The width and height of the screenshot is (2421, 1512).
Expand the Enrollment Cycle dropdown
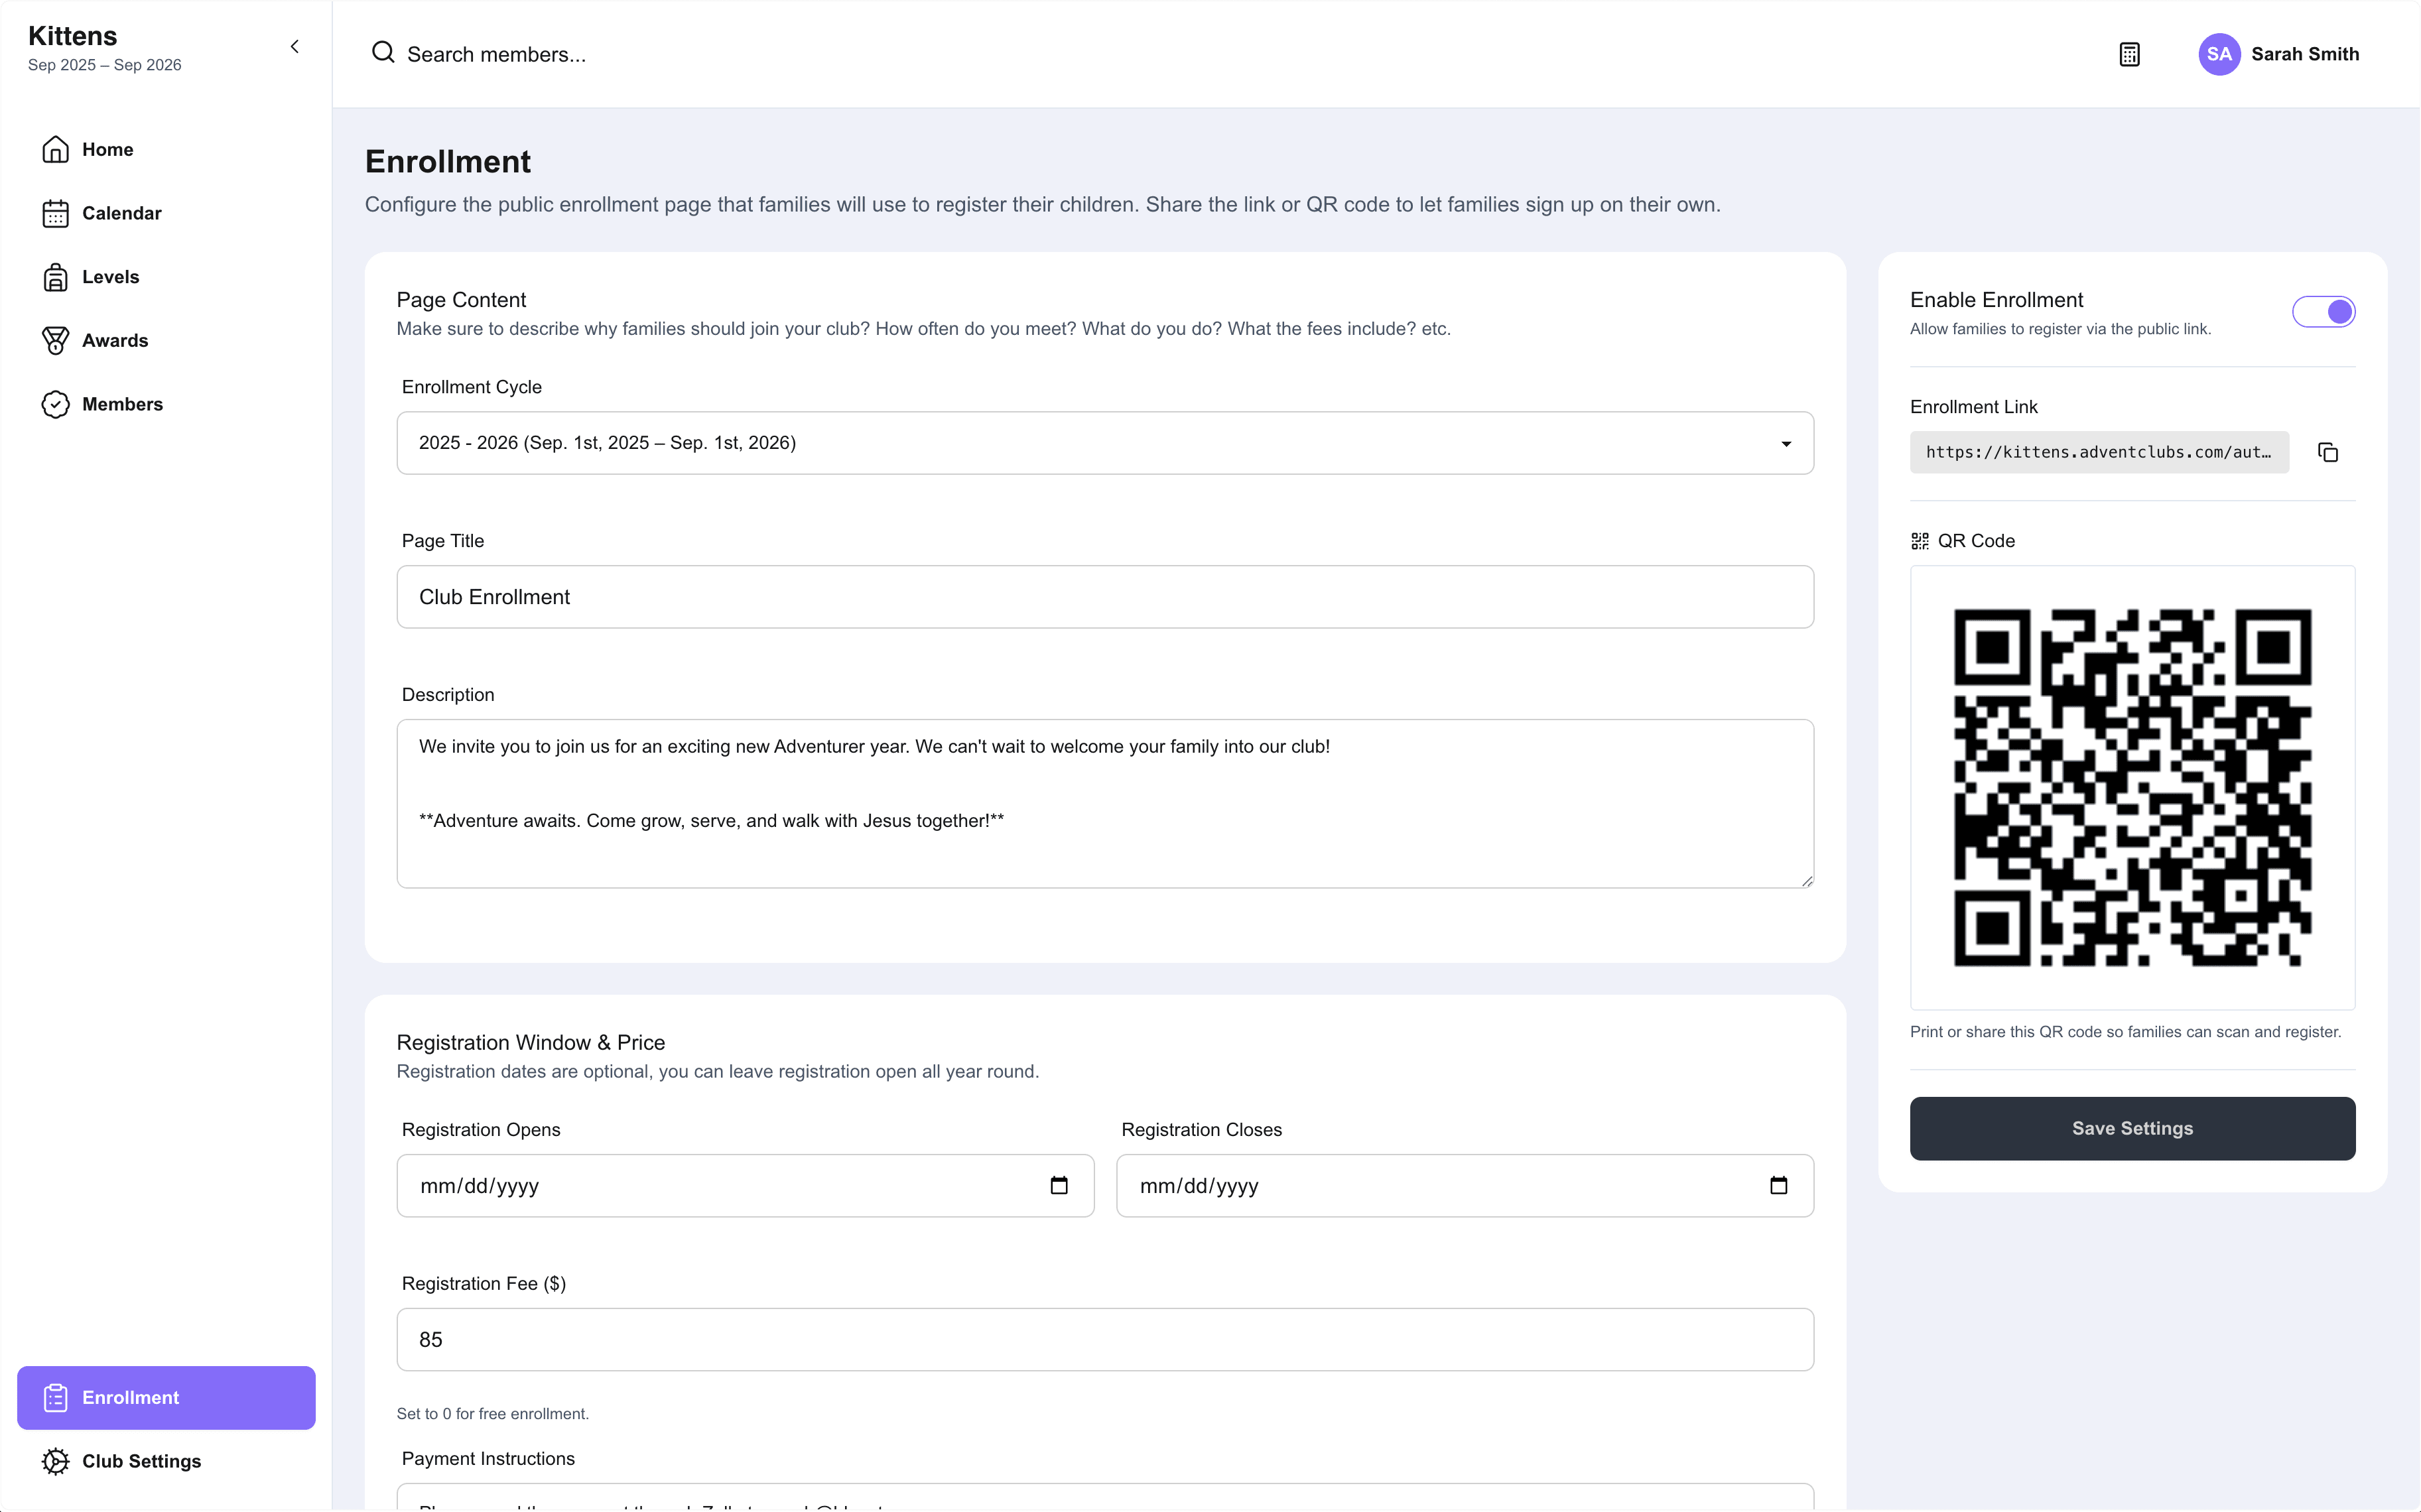pos(1105,443)
